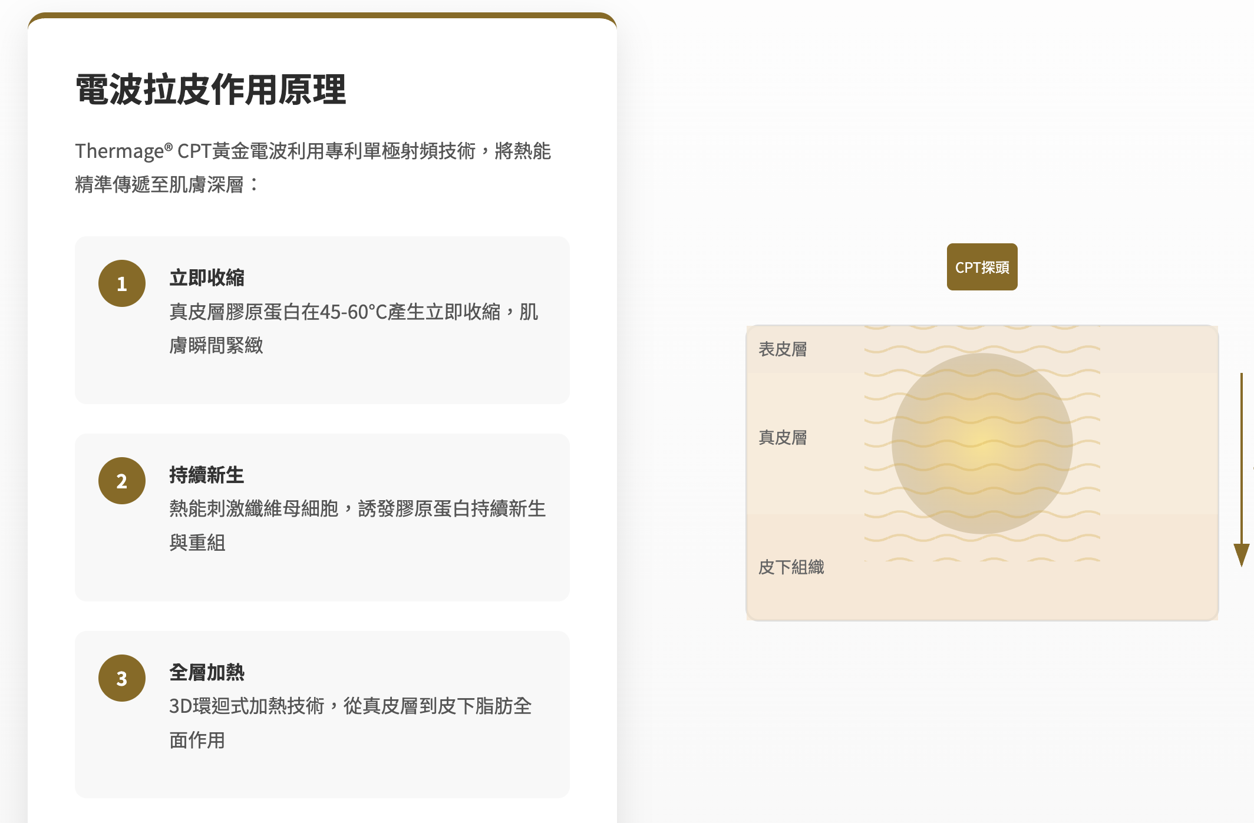This screenshot has height=823, width=1254.
Task: Click the 電波拉皮作用原理 title
Action: tap(210, 90)
